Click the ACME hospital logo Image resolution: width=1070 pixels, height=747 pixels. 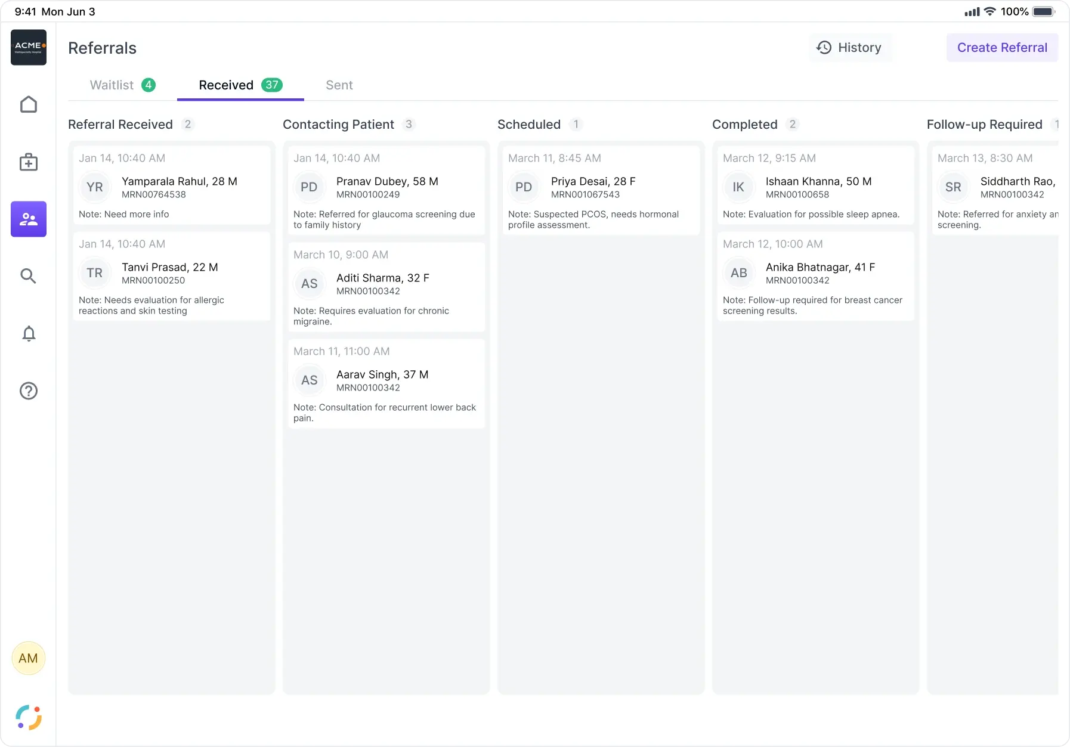(29, 47)
